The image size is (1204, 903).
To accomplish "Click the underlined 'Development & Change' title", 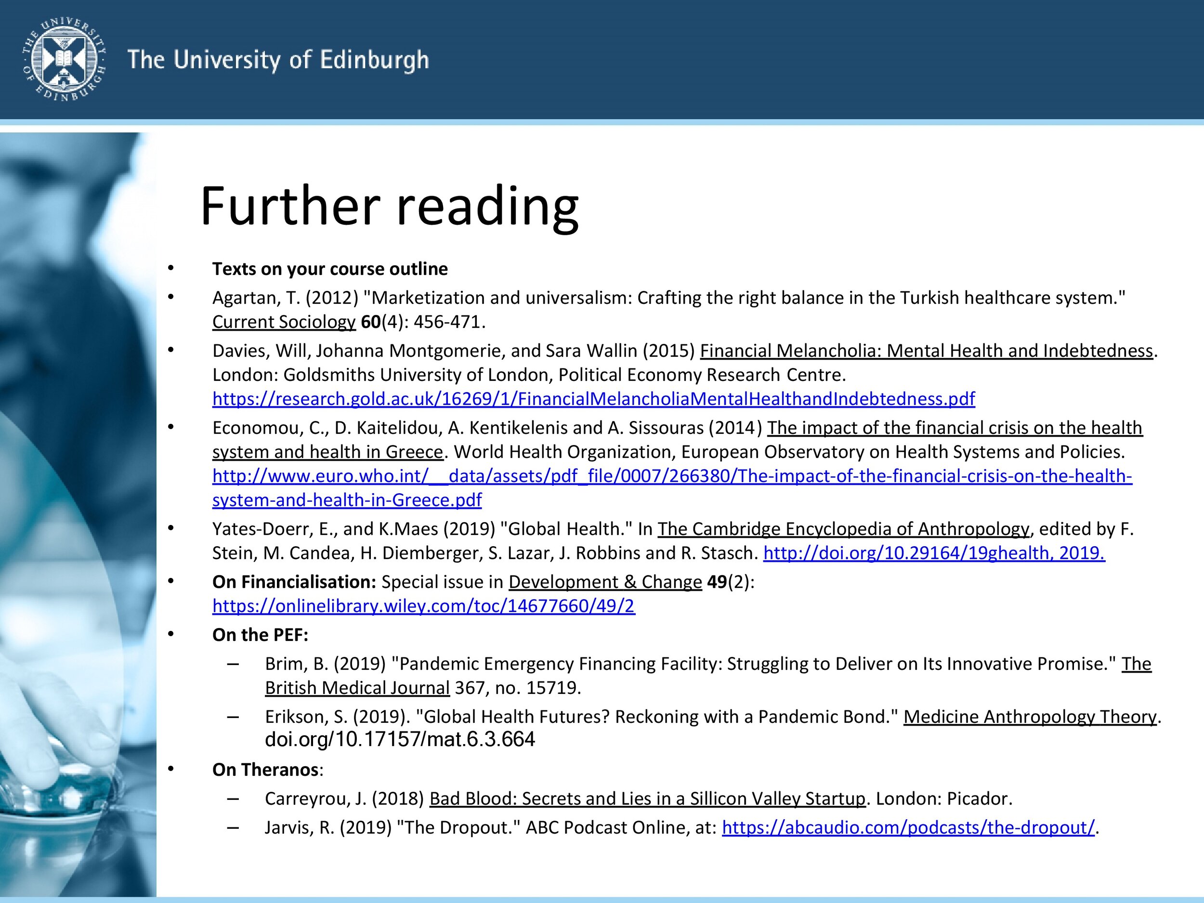I will pyautogui.click(x=605, y=582).
